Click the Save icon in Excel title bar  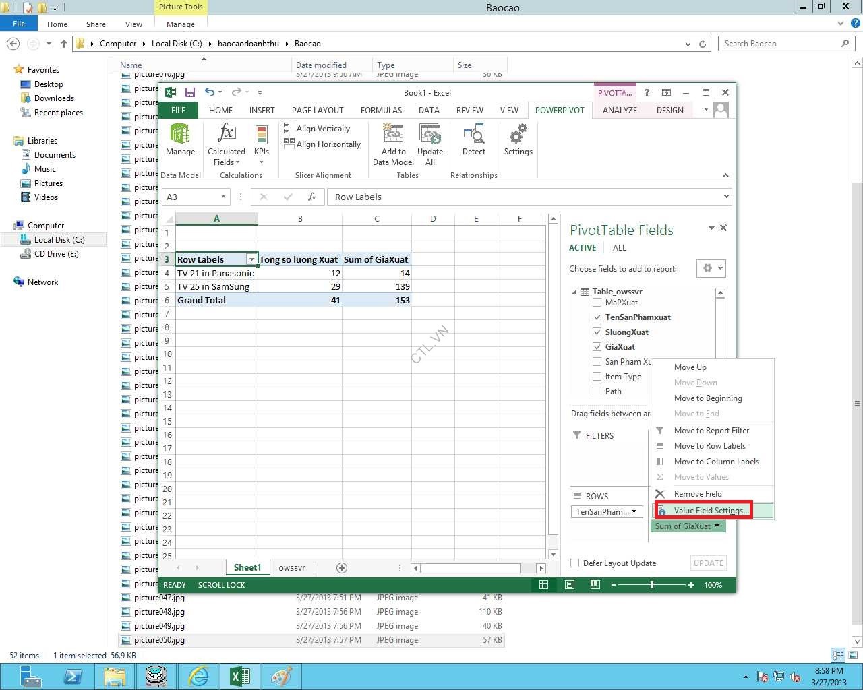pos(190,92)
